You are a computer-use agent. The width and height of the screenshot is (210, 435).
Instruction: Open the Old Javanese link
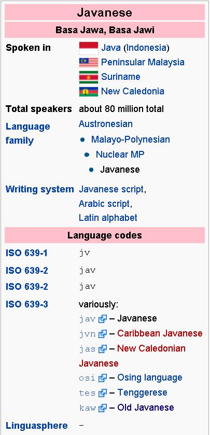tap(146, 408)
